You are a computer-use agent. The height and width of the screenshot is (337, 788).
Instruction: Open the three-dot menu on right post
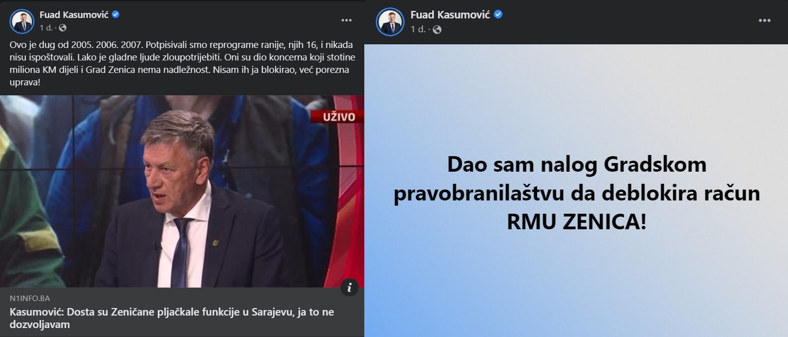point(764,20)
